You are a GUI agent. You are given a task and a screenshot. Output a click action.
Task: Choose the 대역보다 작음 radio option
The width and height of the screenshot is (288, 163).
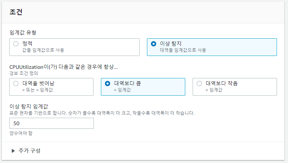pyautogui.click(x=199, y=84)
